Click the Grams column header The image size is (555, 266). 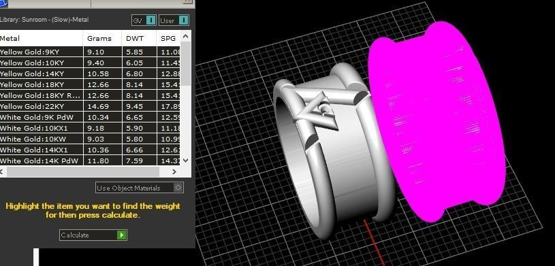[x=102, y=38]
